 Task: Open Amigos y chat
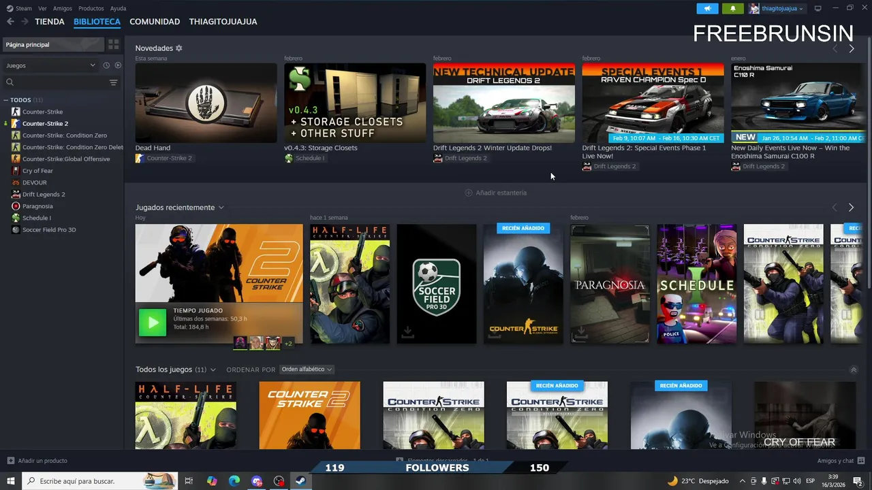840,461
